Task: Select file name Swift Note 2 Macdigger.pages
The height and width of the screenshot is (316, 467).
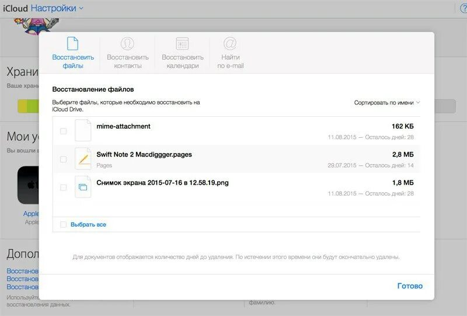Action: tap(144, 154)
